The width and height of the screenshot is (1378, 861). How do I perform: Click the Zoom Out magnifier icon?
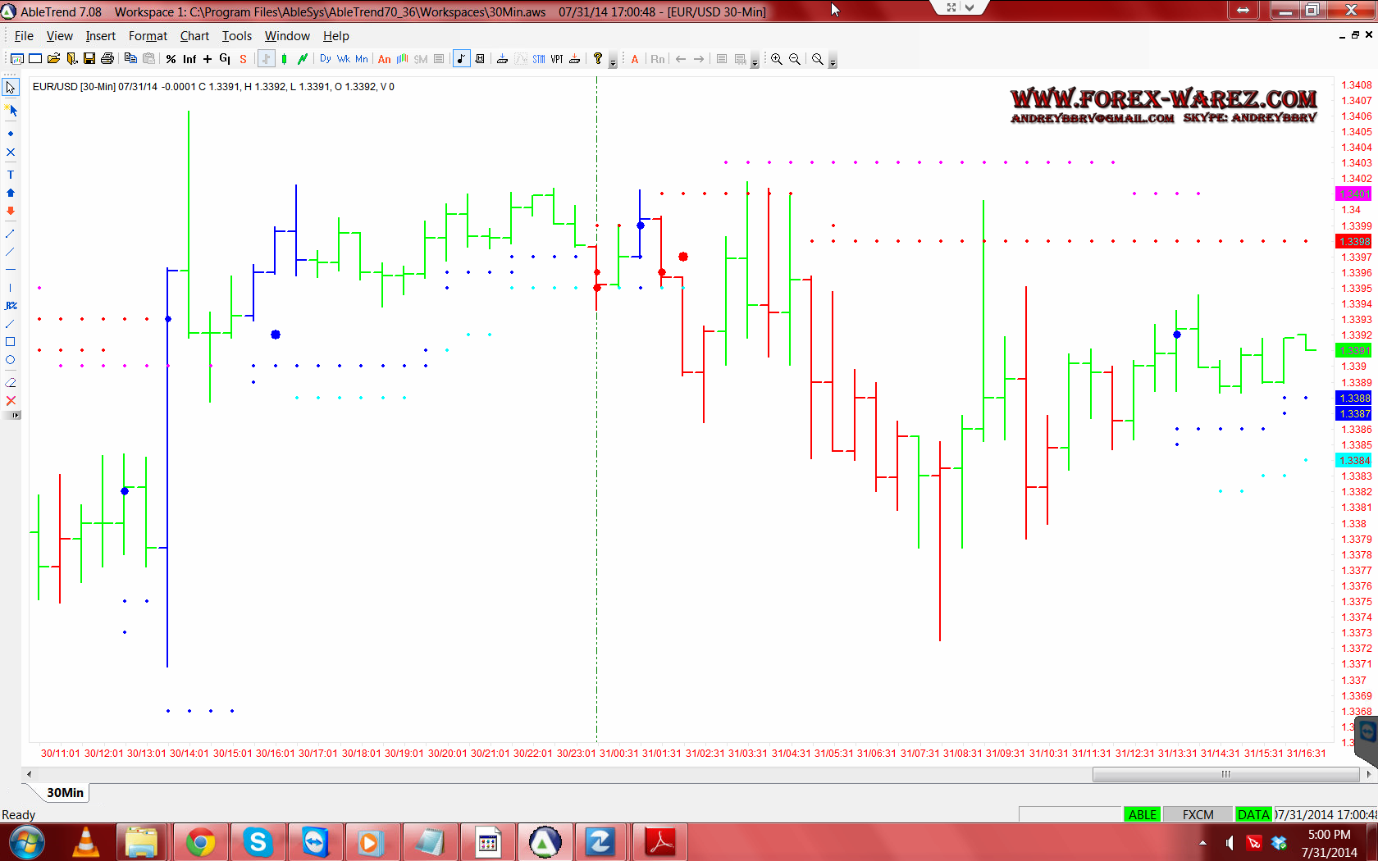pos(795,59)
